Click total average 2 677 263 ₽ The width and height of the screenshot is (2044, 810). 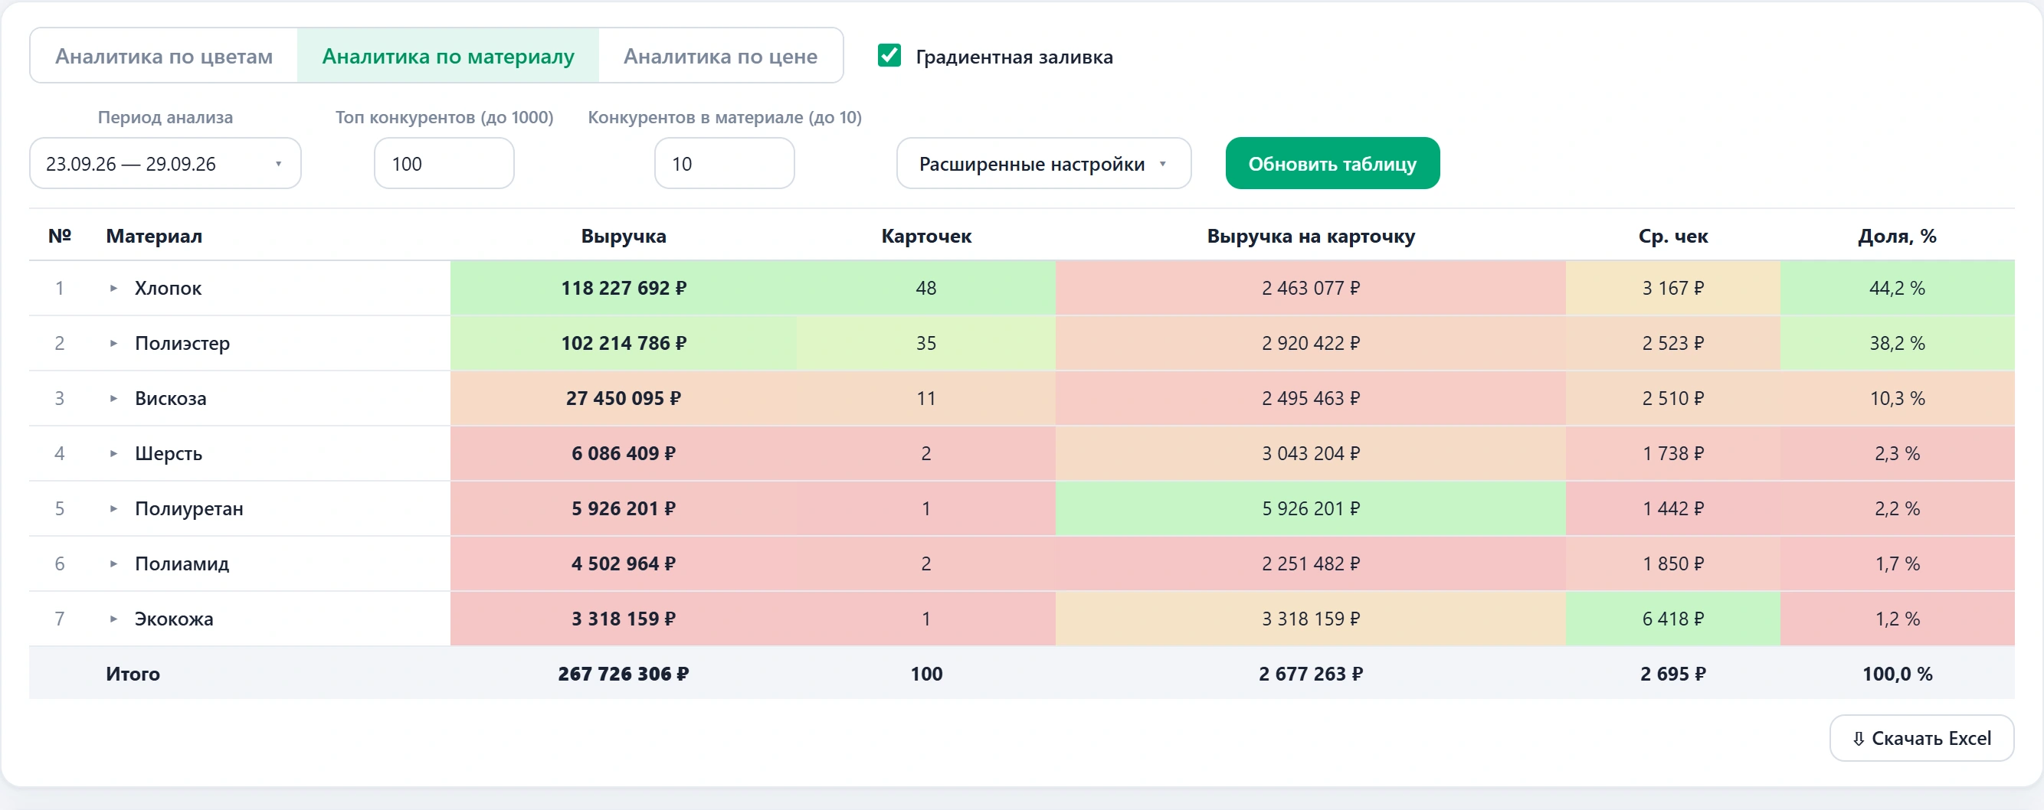pyautogui.click(x=1311, y=674)
